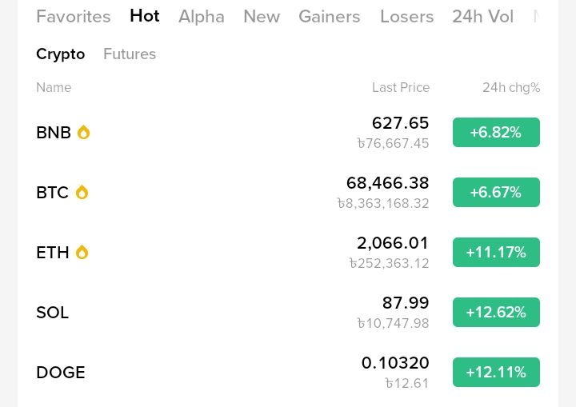Open the SOL price 87.99 entry

click(x=406, y=304)
